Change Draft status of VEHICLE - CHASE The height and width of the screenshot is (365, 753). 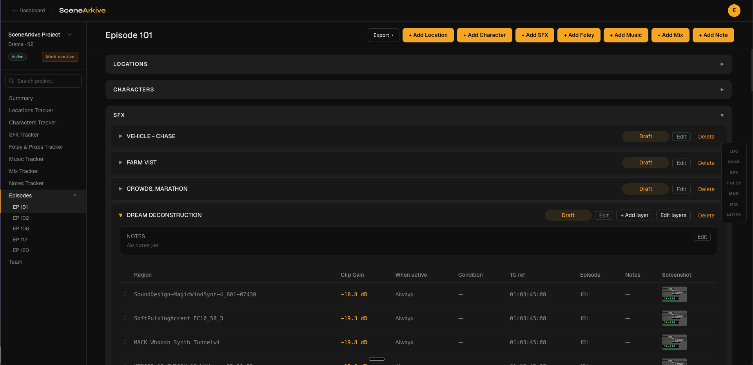click(646, 137)
